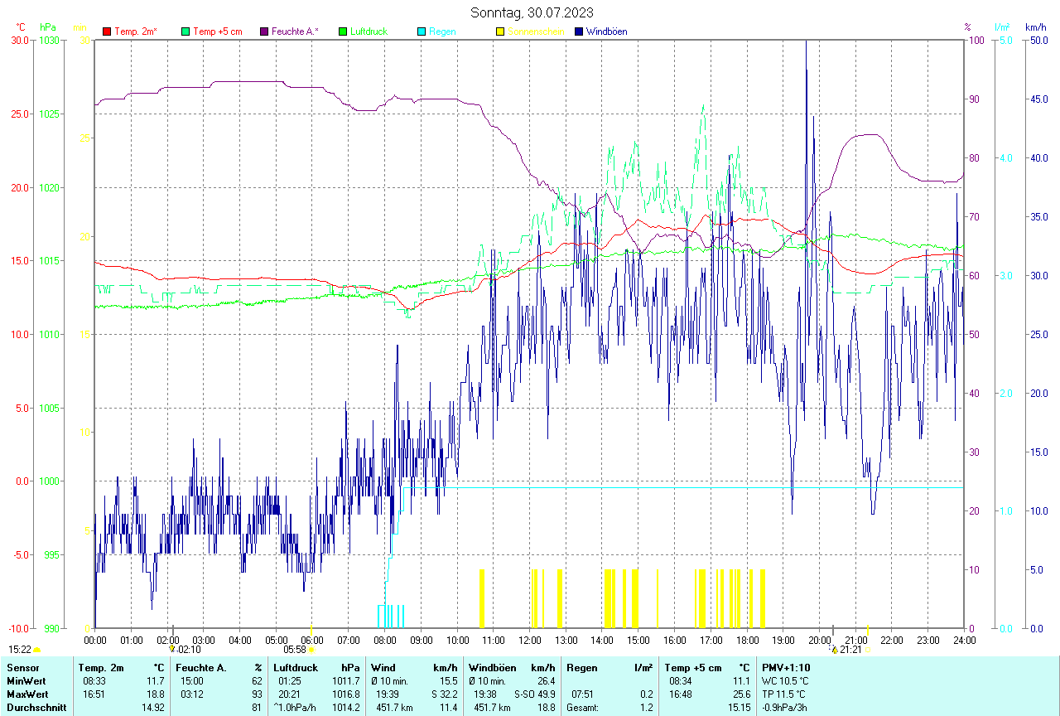
Task: Click the 00:00 time axis label
Action: [95, 640]
